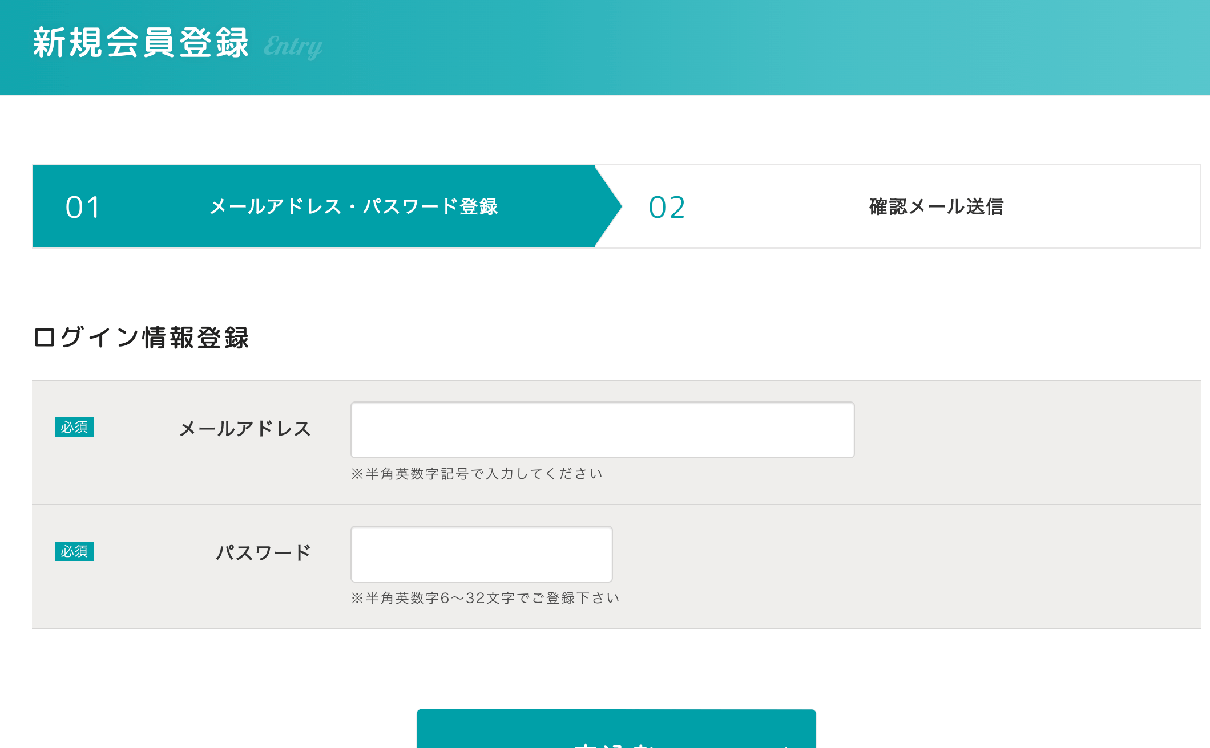Click the パスワード field label
Image resolution: width=1210 pixels, height=748 pixels.
pos(263,553)
